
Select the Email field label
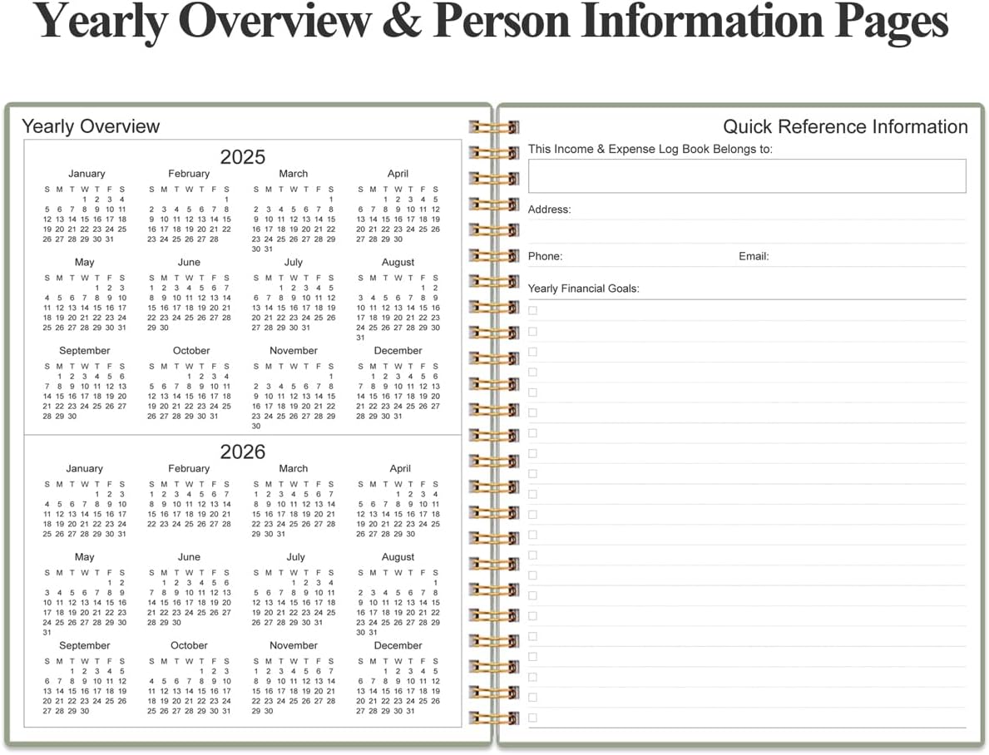(x=753, y=256)
